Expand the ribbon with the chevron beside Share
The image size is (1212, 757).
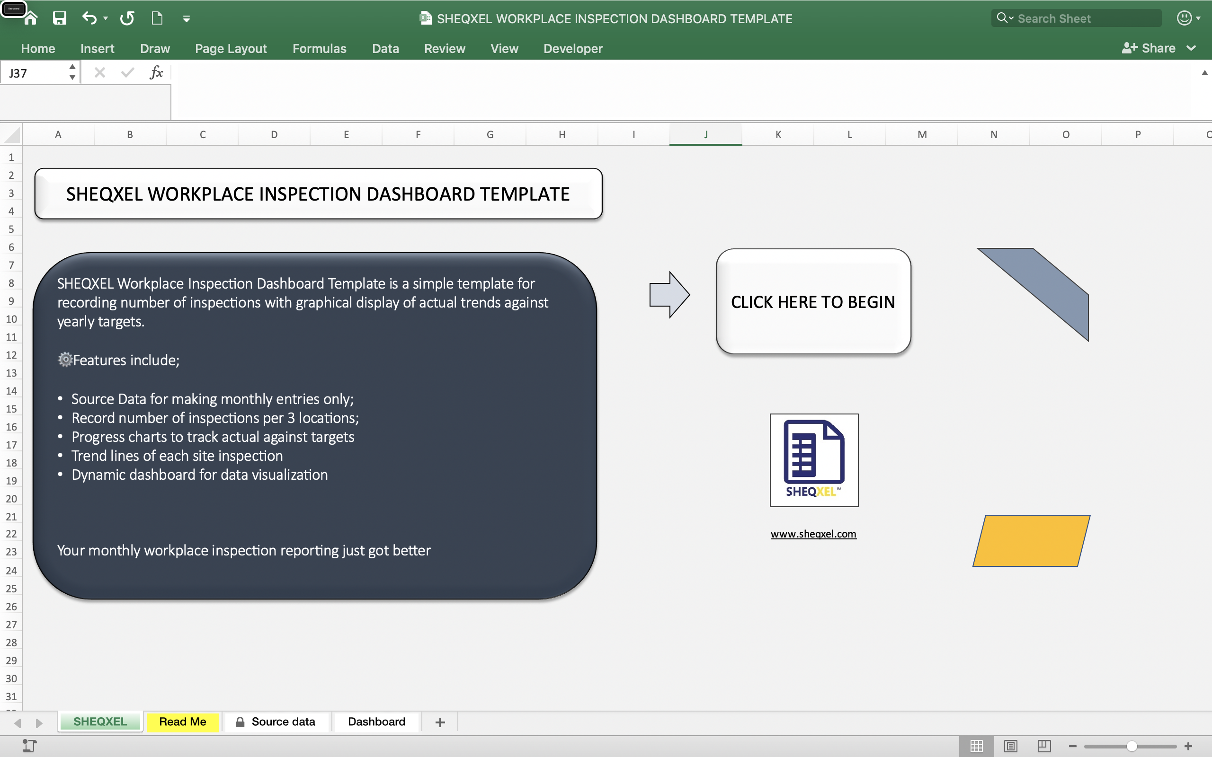(x=1192, y=49)
